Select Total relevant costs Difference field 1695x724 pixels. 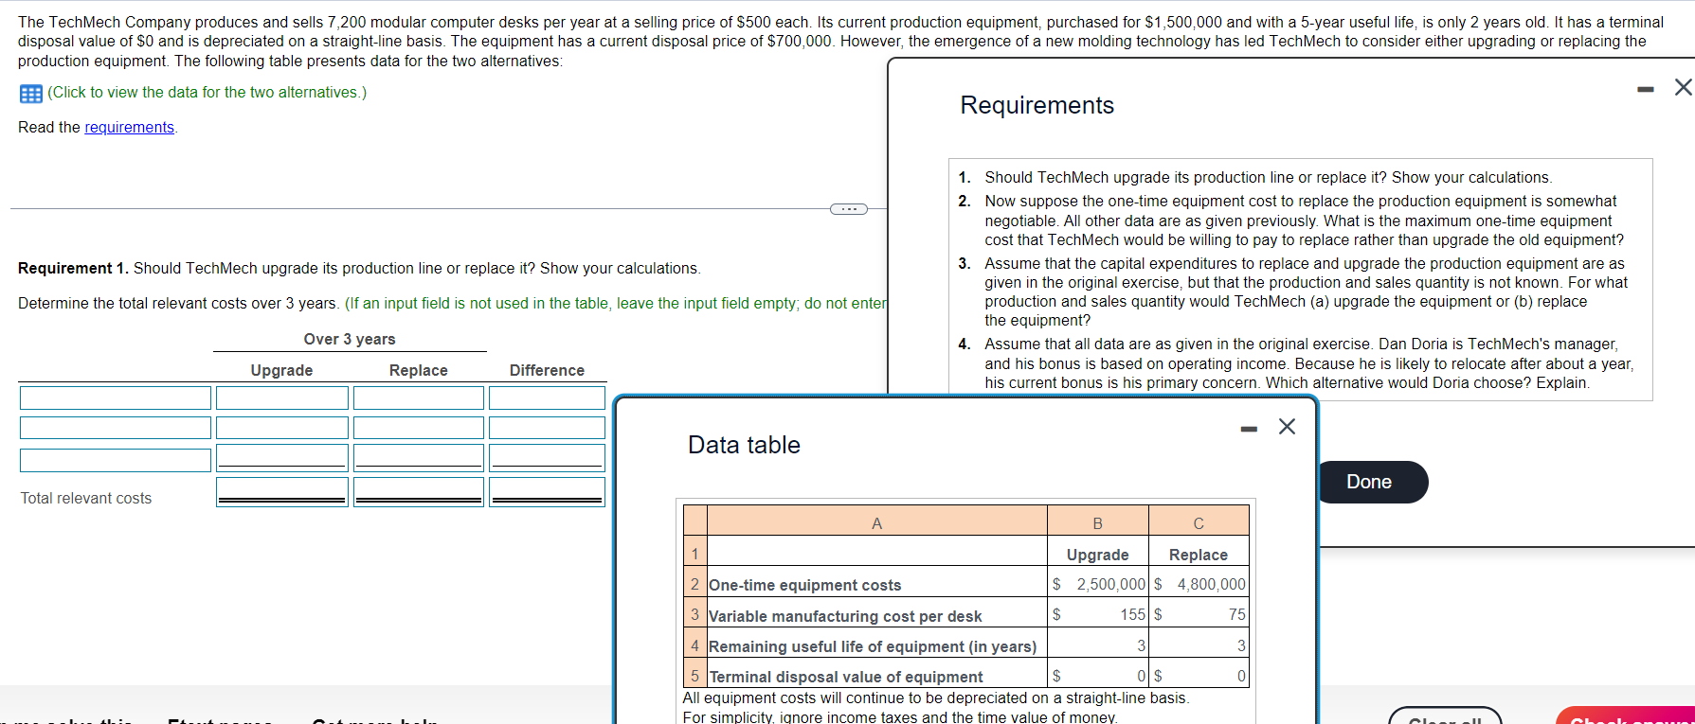pos(547,492)
